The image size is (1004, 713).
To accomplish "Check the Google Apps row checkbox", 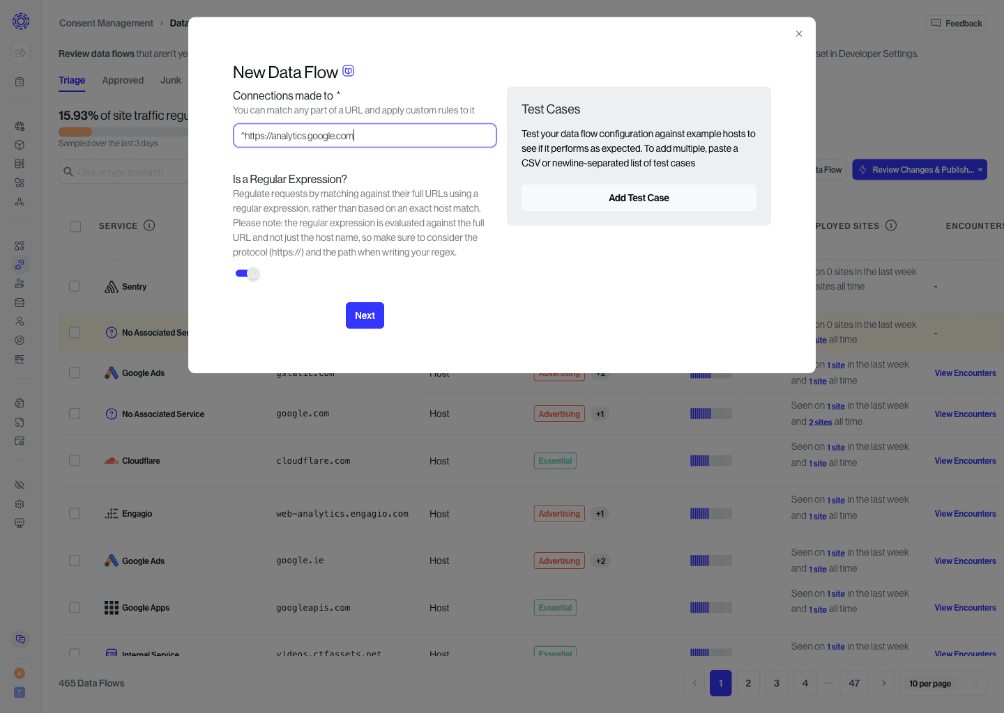I will [x=75, y=607].
